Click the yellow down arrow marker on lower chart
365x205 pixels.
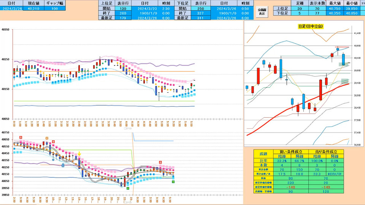(79, 153)
